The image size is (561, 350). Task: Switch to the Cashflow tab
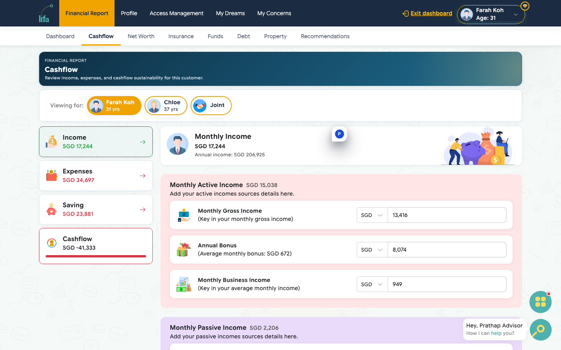[101, 36]
